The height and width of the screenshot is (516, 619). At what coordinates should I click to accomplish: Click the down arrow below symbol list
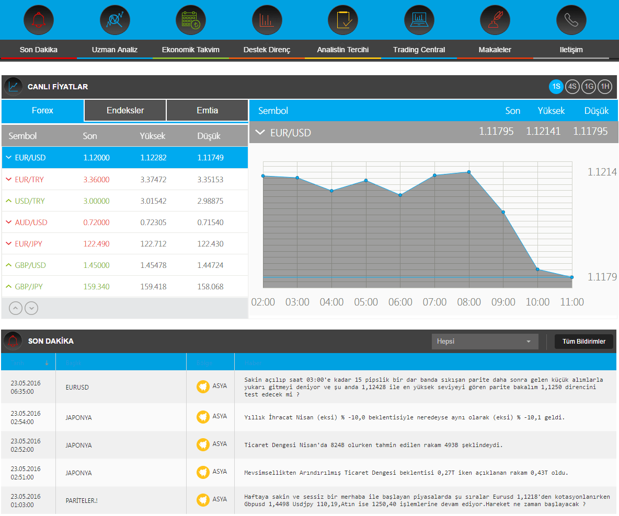pos(31,308)
